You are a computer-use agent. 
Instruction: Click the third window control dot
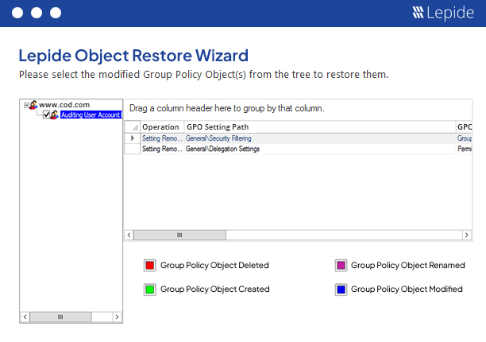coord(56,13)
